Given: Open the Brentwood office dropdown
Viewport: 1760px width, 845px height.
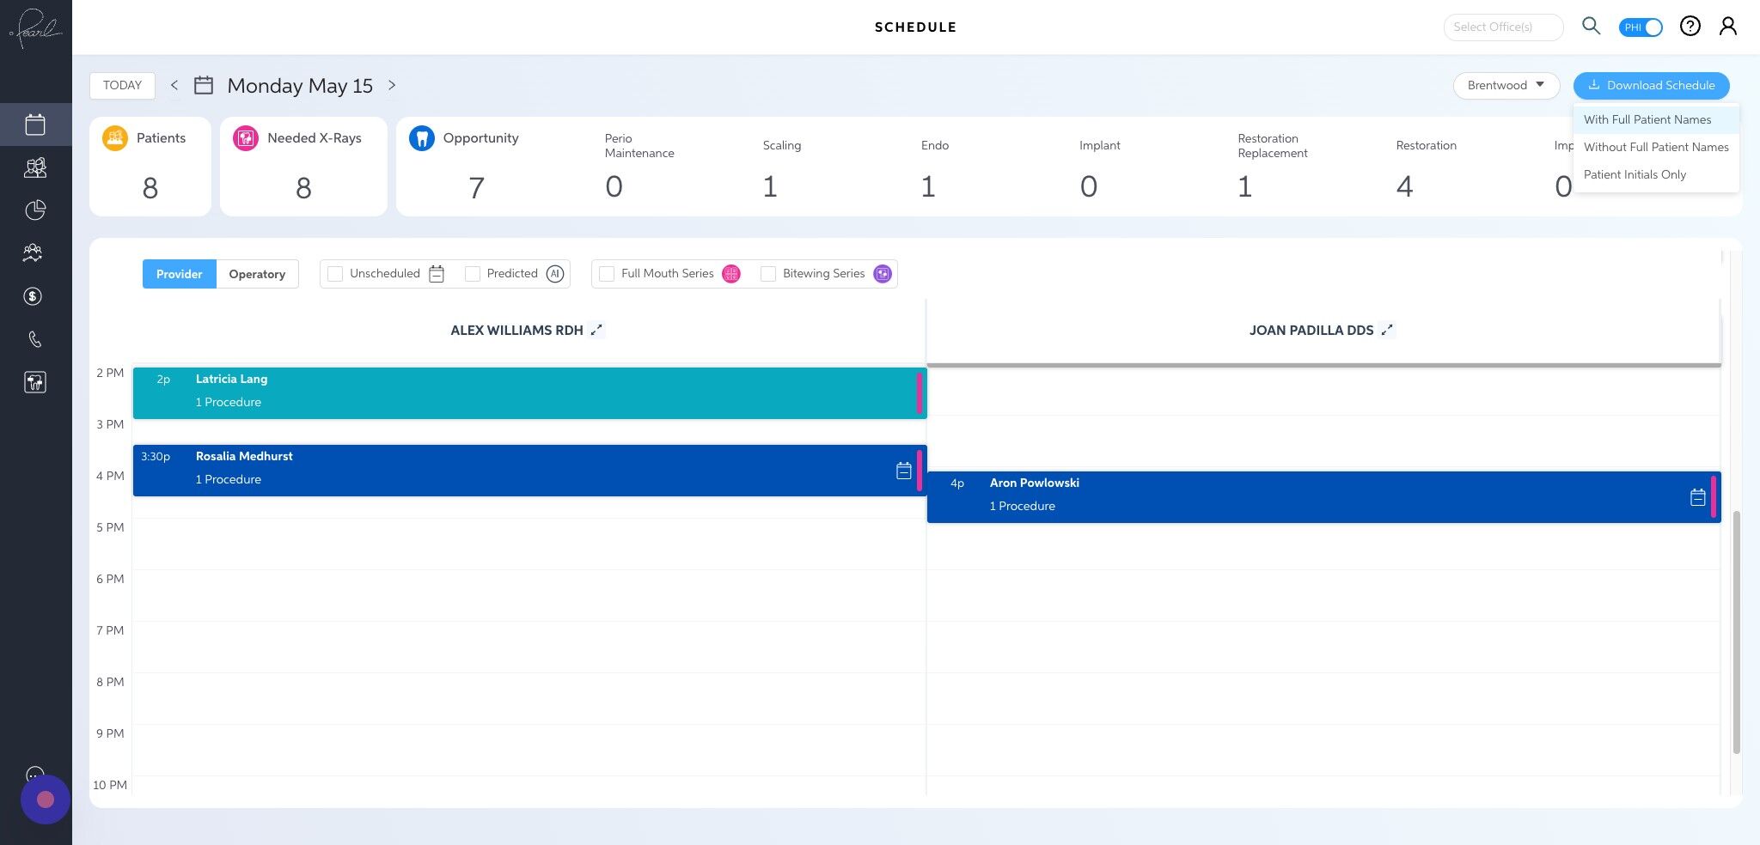Looking at the screenshot, I should click(x=1506, y=85).
